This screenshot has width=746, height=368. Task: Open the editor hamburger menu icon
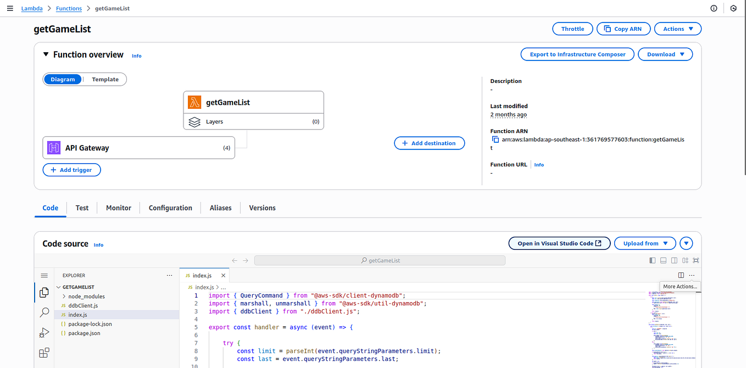[44, 275]
